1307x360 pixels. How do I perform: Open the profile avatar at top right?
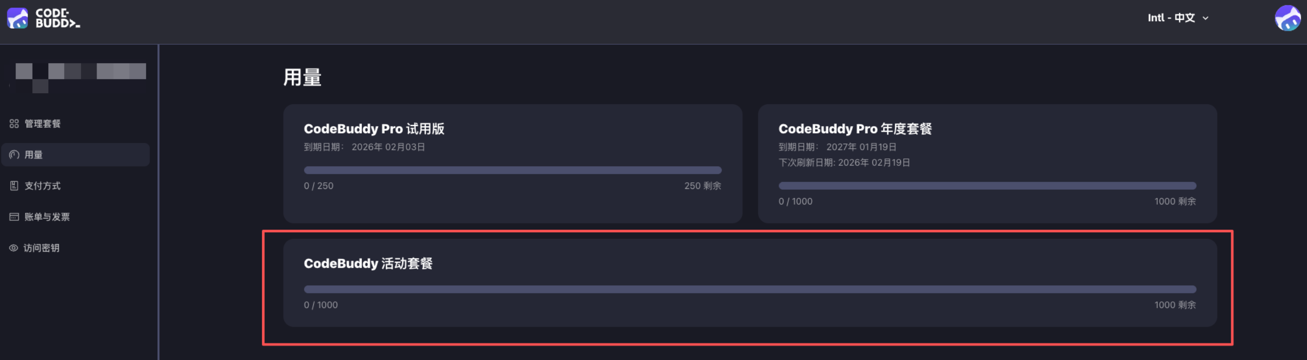(1288, 18)
